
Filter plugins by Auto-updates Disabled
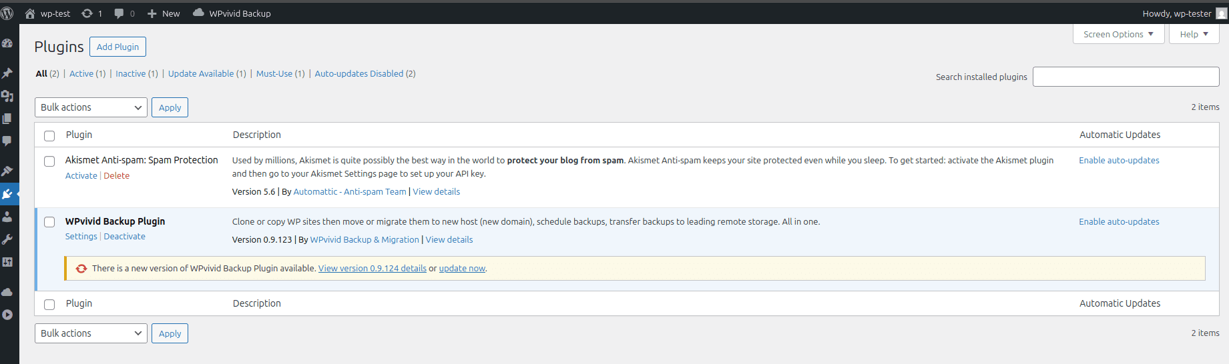(x=359, y=73)
